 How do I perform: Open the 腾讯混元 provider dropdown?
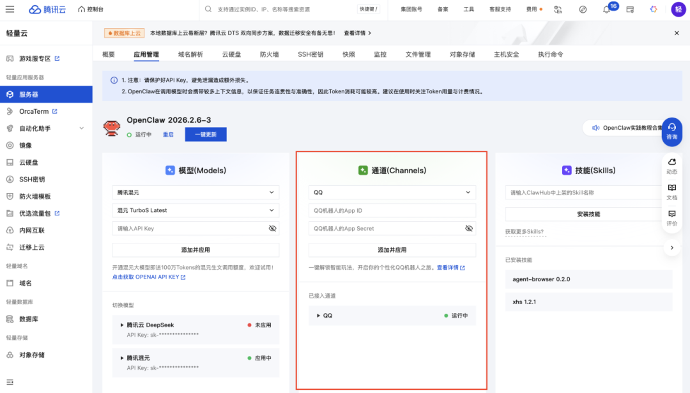point(195,192)
